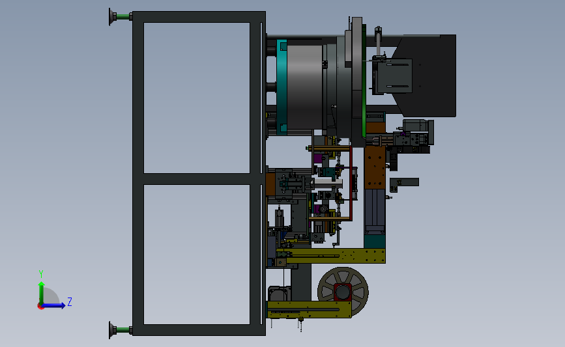This screenshot has height=347, width=565.
Task: Select the large black hopper at top right
Action: [425, 76]
